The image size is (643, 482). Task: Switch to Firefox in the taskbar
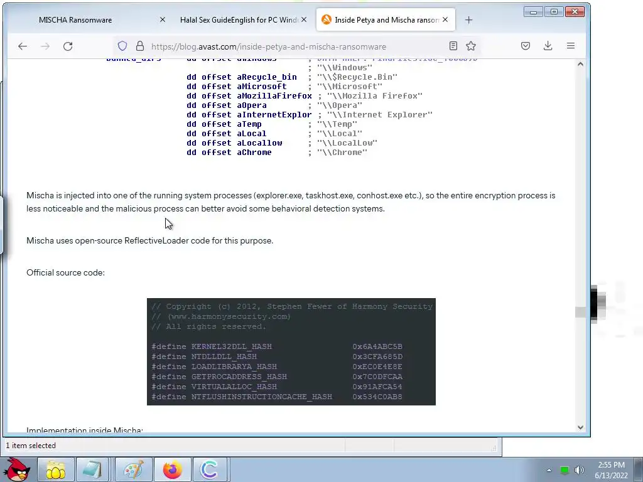(x=173, y=469)
